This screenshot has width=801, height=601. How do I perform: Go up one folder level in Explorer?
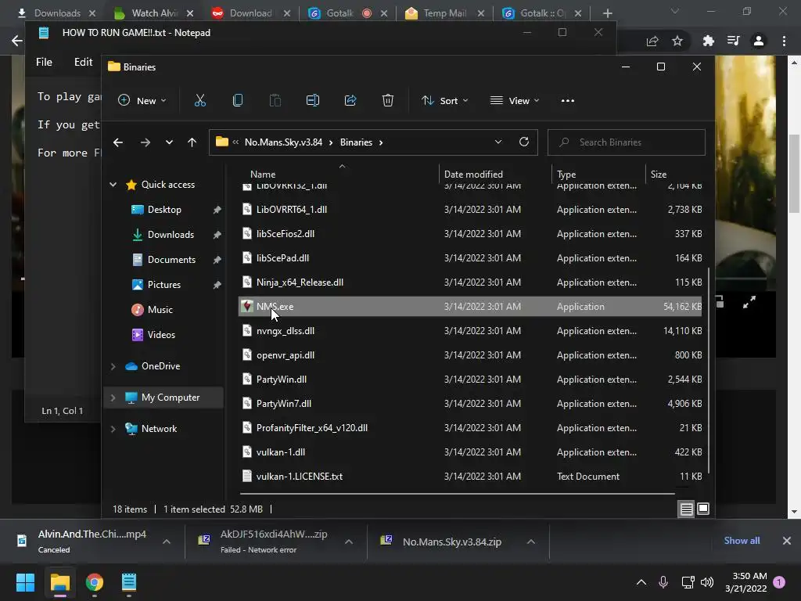pos(192,142)
